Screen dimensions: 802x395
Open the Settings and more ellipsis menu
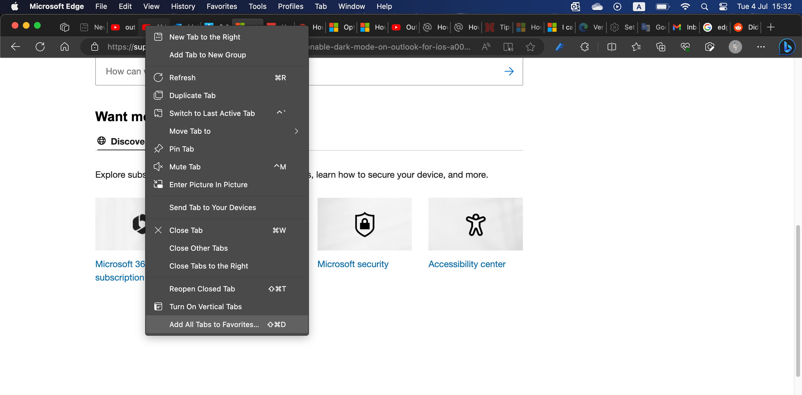[x=760, y=47]
